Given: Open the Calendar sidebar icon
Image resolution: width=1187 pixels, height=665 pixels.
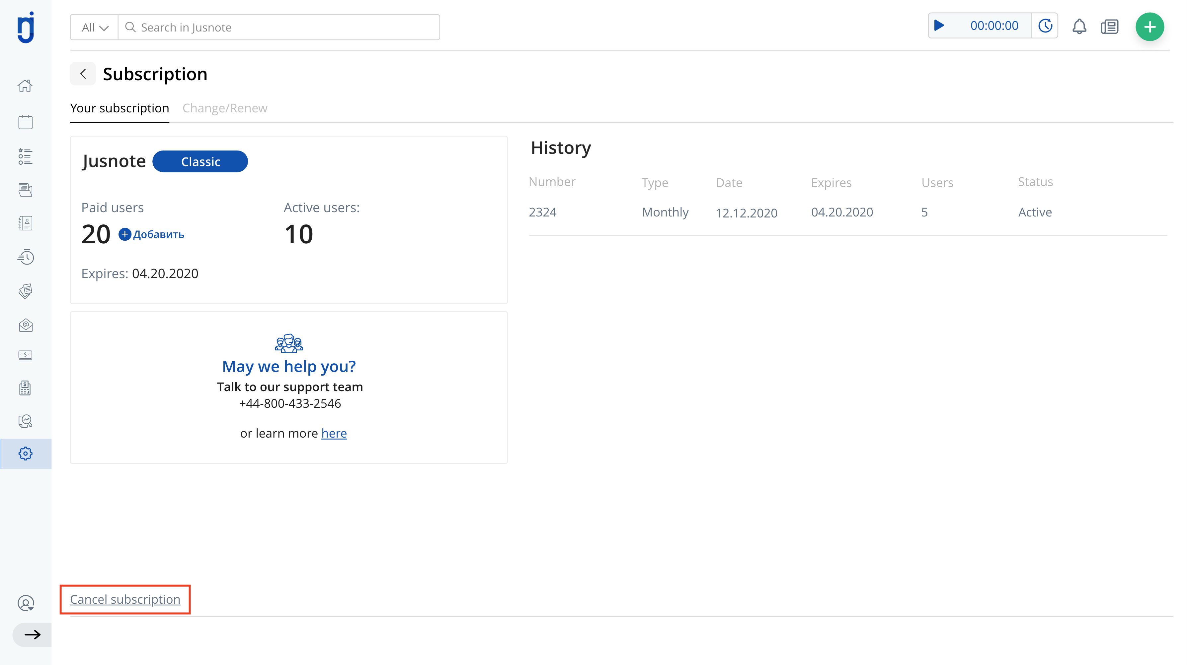Looking at the screenshot, I should coord(25,122).
